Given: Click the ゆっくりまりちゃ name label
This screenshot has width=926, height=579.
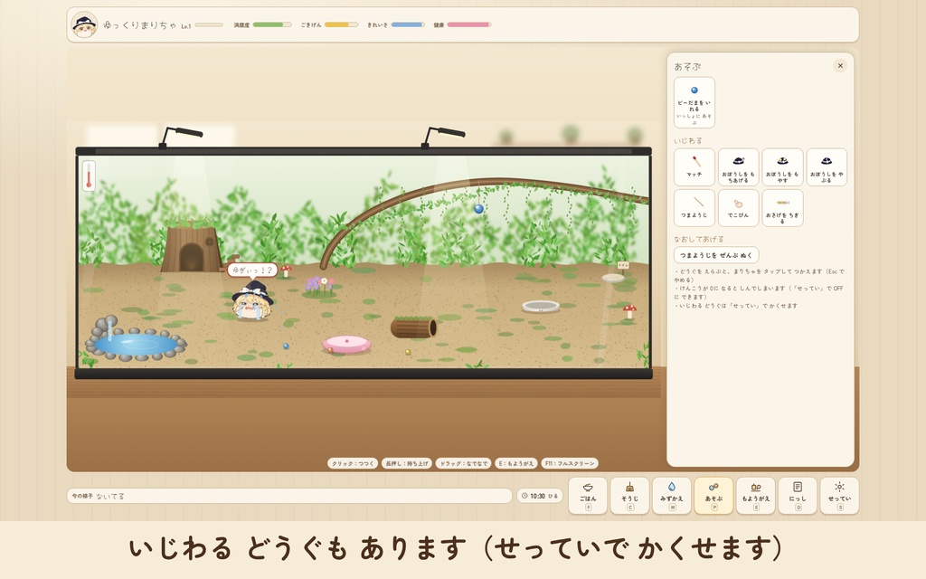Looking at the screenshot, I should click(x=140, y=24).
